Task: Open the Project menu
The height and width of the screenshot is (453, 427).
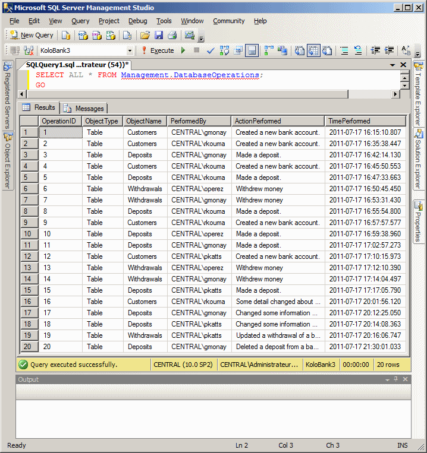Action: 109,21
